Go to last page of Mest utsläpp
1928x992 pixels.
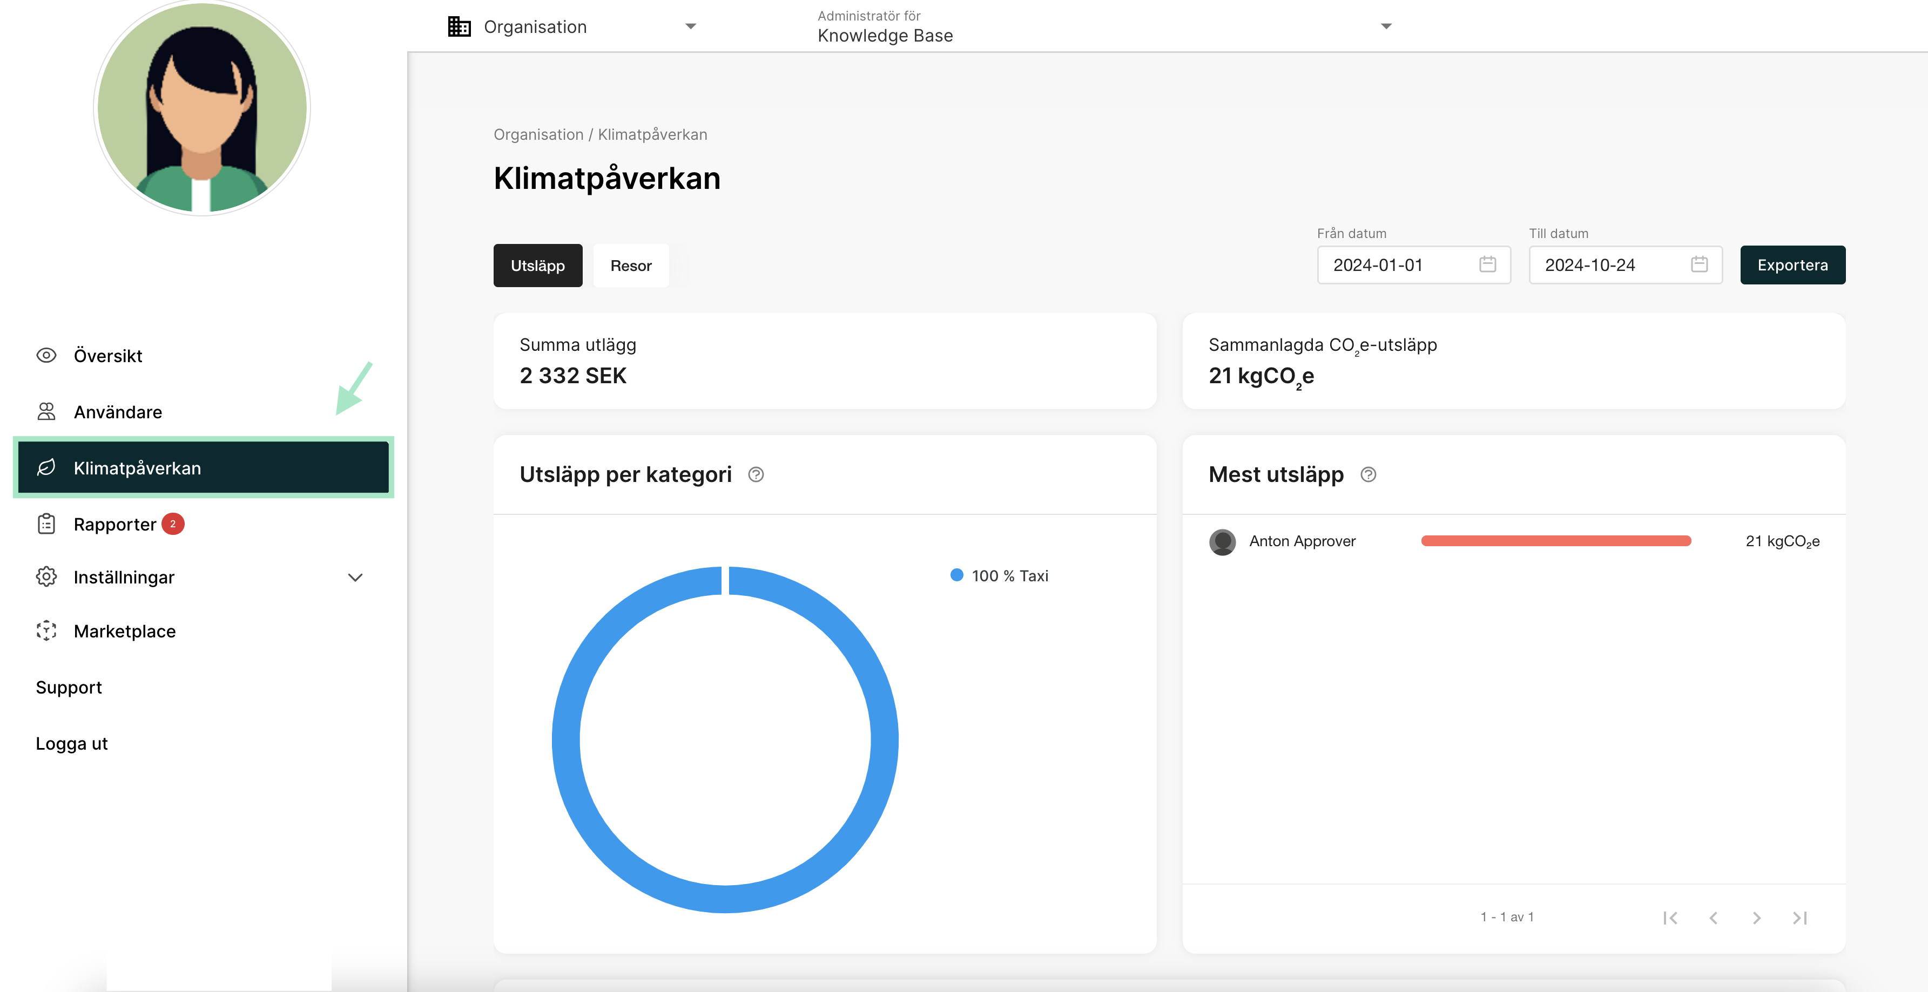tap(1800, 917)
